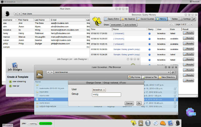The height and width of the screenshot is (127, 201).
Task: Switch to the Query Editor tab
Action: point(112,19)
